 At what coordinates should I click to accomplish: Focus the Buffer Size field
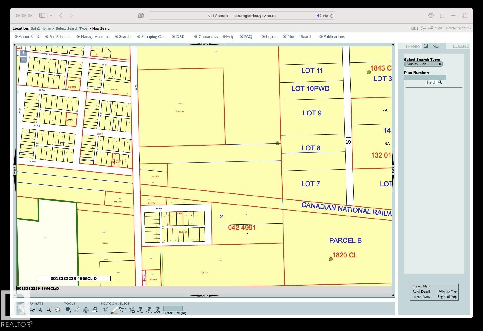click(x=173, y=309)
